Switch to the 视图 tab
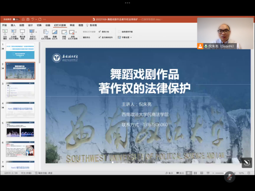The image size is (255, 191). click(x=81, y=25)
